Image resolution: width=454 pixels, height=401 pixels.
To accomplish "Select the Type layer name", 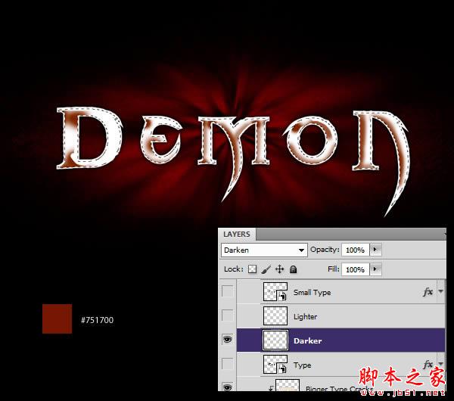I will [302, 365].
